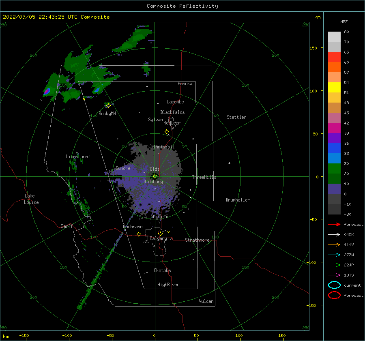Click the red 65 dBZ color swatch
The image size is (365, 341).
tap(334, 57)
